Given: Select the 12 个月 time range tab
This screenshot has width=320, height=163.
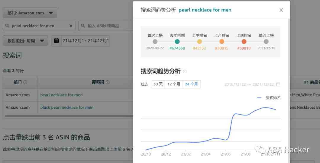Looking at the screenshot, I should click(174, 84).
